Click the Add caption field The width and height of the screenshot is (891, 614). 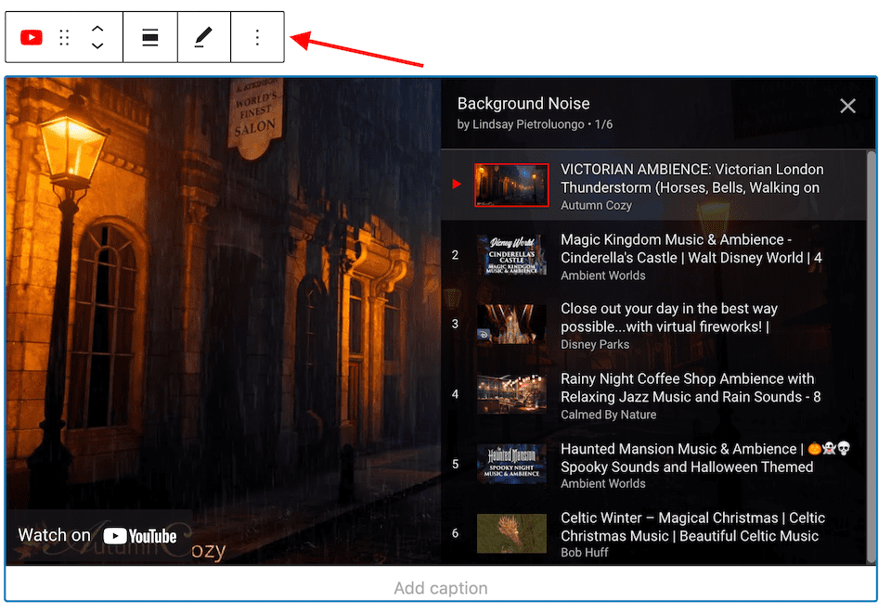pyautogui.click(x=441, y=587)
